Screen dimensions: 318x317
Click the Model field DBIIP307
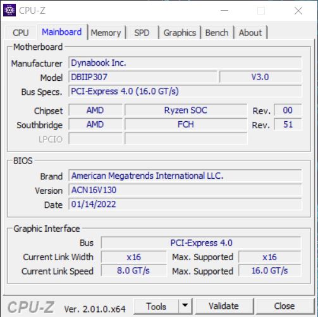[143, 77]
